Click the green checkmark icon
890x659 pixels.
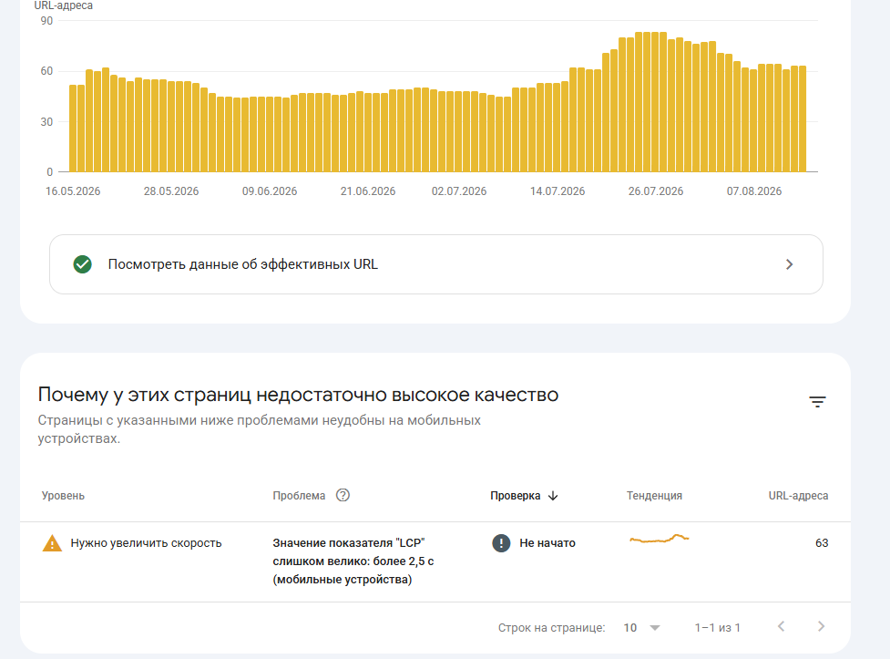click(x=82, y=264)
